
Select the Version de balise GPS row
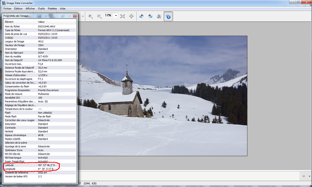point(40,176)
